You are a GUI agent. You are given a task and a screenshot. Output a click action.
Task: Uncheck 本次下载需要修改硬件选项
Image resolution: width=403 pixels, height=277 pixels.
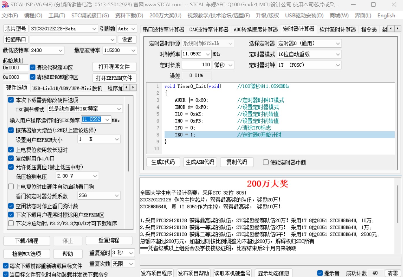pos(11,100)
